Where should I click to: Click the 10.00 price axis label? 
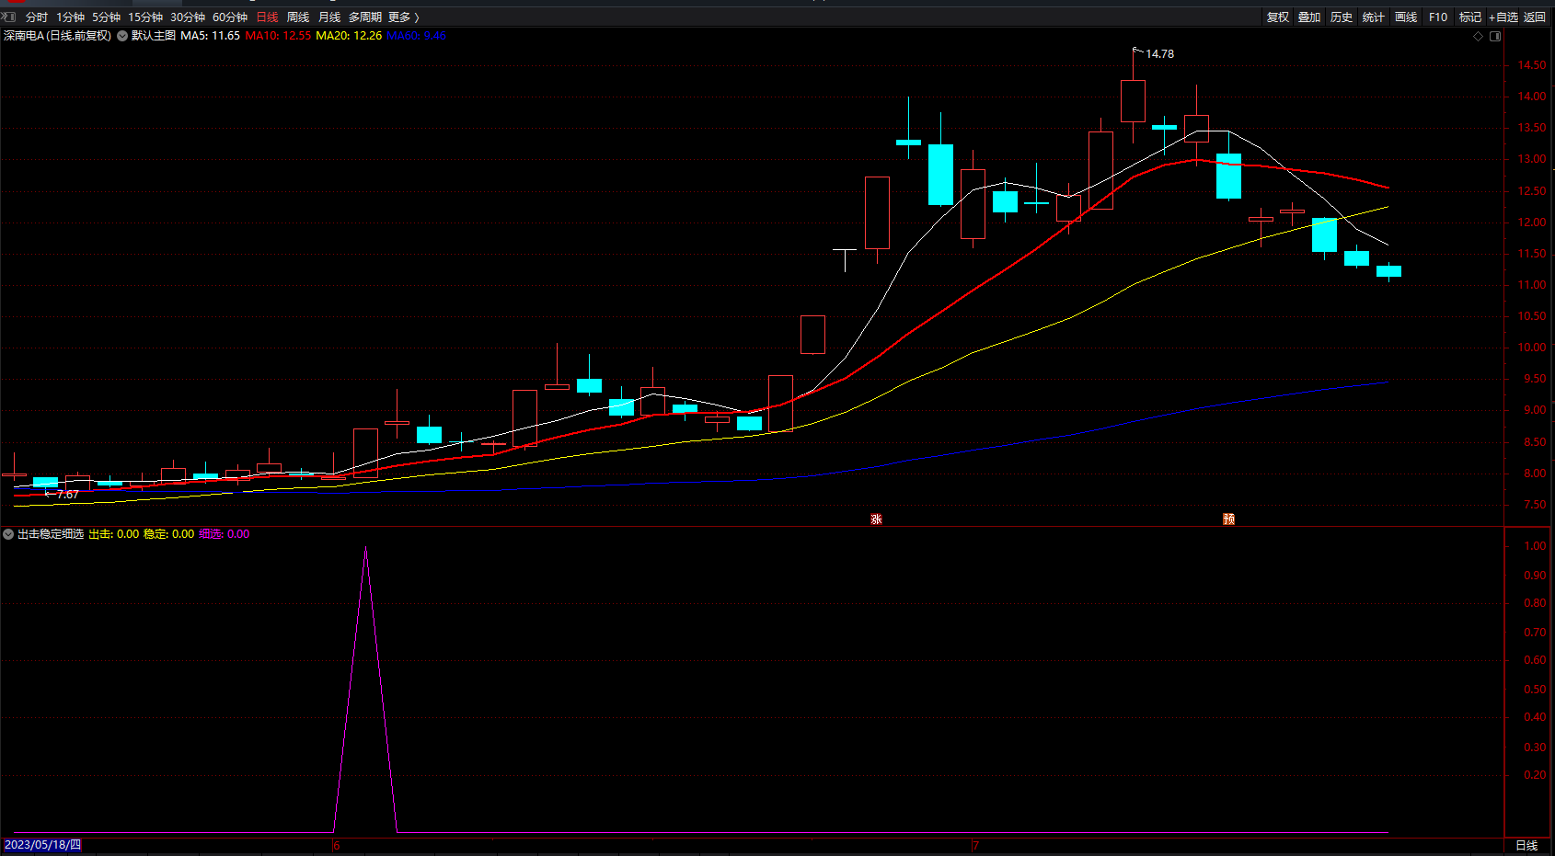(x=1532, y=348)
